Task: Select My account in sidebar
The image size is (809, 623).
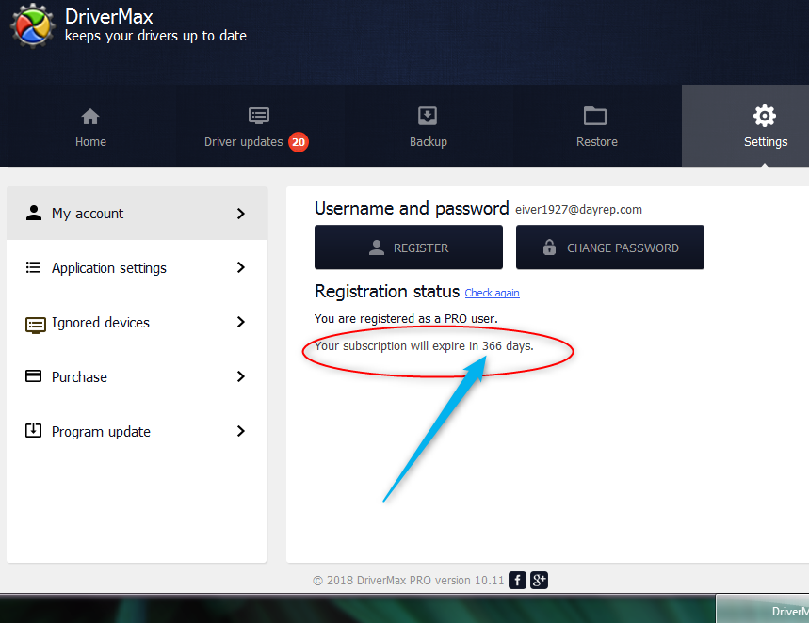Action: (137, 213)
